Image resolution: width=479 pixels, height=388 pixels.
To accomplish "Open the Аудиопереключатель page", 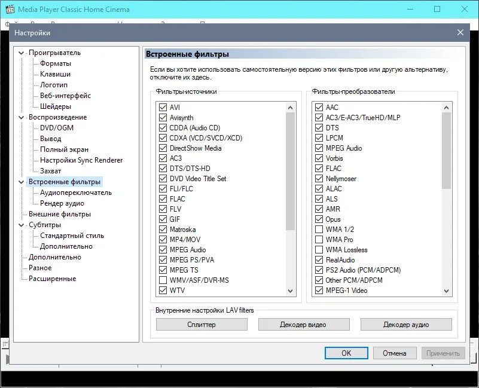I will point(76,193).
